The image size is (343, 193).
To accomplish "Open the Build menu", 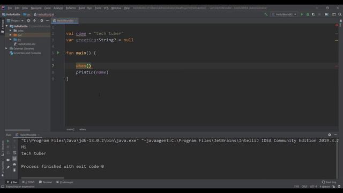I will coord(81,8).
